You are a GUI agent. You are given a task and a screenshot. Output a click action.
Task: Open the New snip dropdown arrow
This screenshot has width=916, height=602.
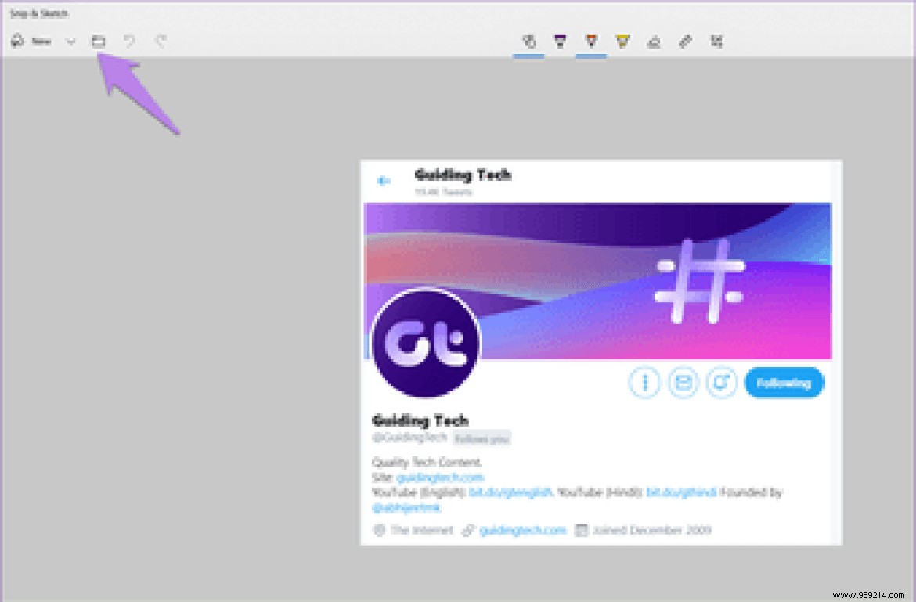tap(70, 41)
